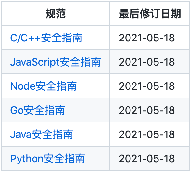The image size is (192, 171).
Task: Open the Java安全指南 link
Action: [x=42, y=134]
